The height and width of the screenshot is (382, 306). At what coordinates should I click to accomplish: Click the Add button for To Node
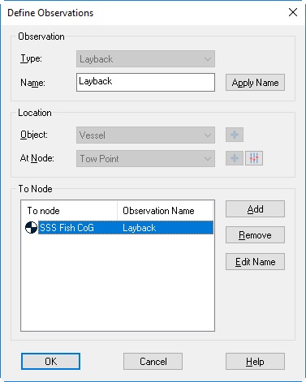255,209
